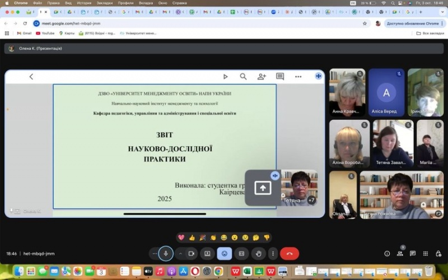Image resolution: width=448 pixels, height=280 pixels.
Task: Open meeting details info icon
Action: point(387,254)
